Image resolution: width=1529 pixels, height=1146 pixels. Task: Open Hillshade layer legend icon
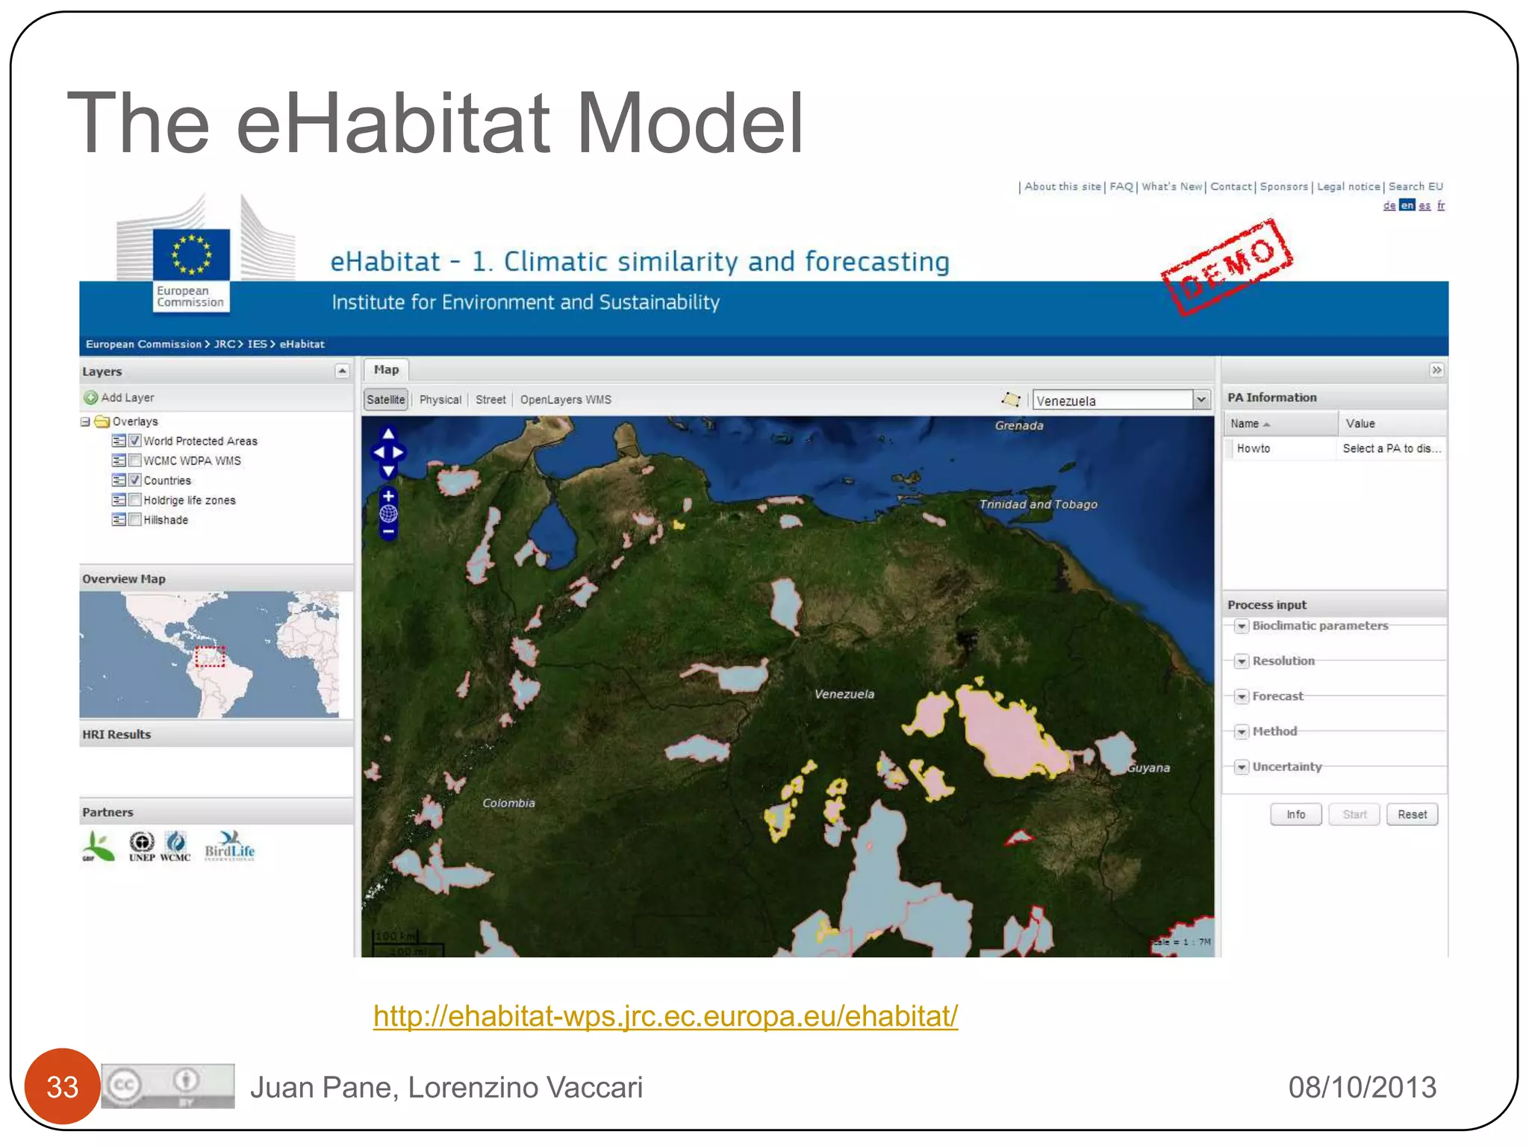click(119, 519)
